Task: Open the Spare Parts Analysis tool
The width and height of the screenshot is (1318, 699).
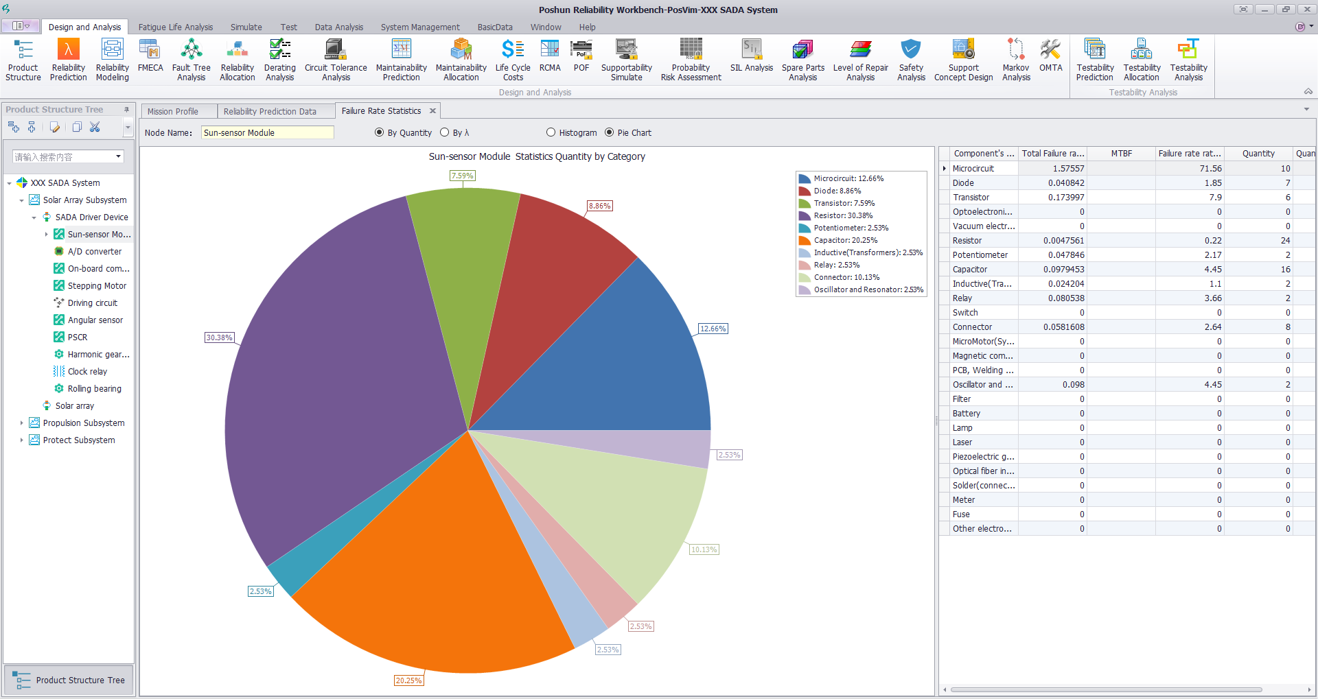Action: tap(802, 60)
